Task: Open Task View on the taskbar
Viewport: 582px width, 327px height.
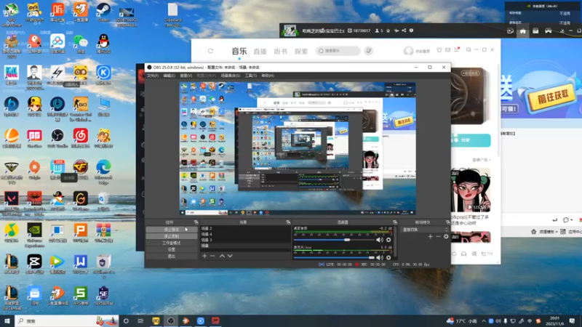Action: [x=140, y=320]
